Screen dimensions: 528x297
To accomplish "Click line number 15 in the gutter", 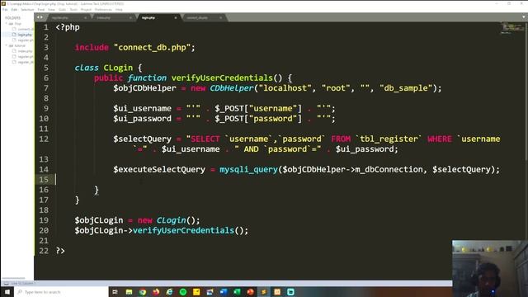I will (44, 180).
